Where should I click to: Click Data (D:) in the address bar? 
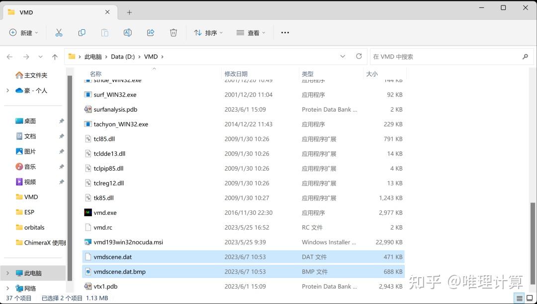coord(123,56)
